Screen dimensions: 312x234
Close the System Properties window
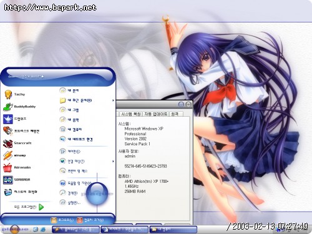click(188, 104)
